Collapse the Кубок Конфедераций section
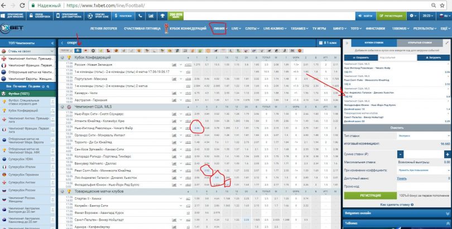Viewport: 452px width, 229px height. [62, 57]
